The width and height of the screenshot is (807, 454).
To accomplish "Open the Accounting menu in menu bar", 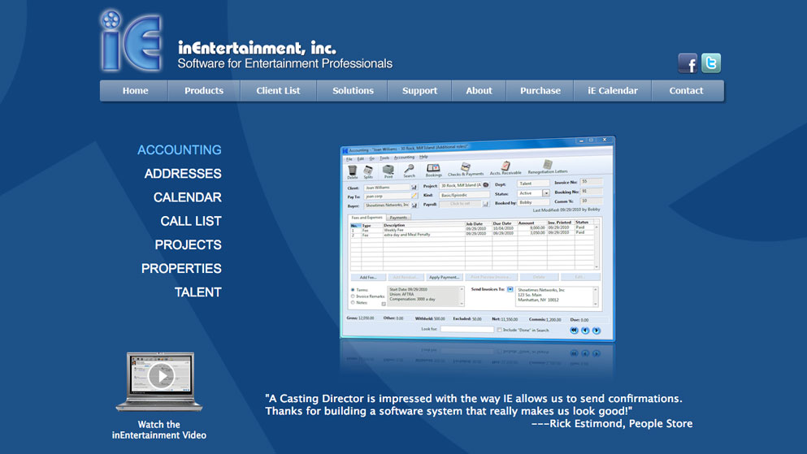I will pos(404,158).
